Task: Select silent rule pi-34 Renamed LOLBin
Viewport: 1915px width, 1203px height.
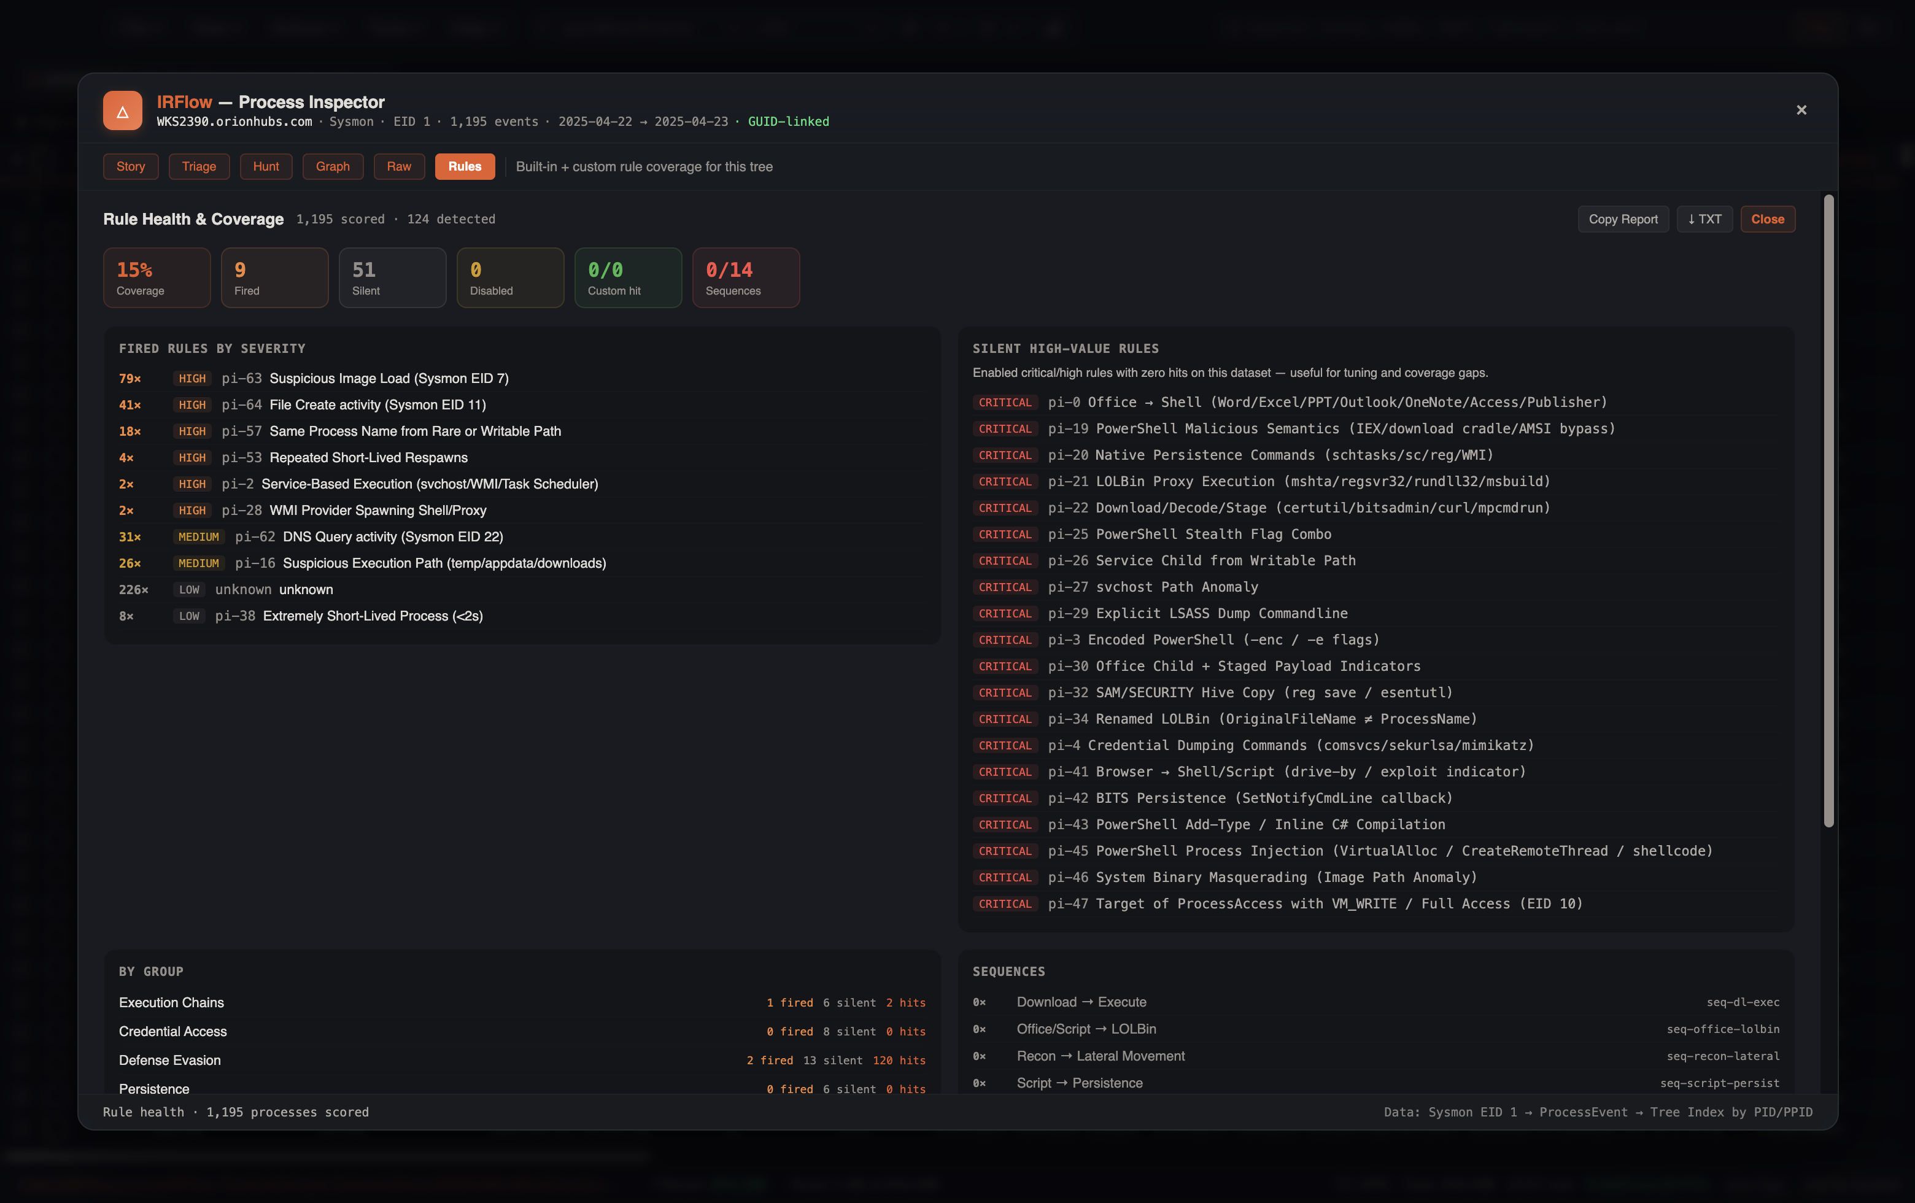Action: (1376, 719)
